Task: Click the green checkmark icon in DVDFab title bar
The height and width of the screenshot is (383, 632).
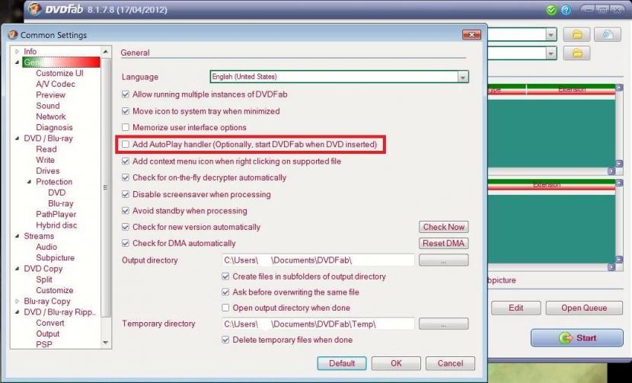Action: pos(551,10)
